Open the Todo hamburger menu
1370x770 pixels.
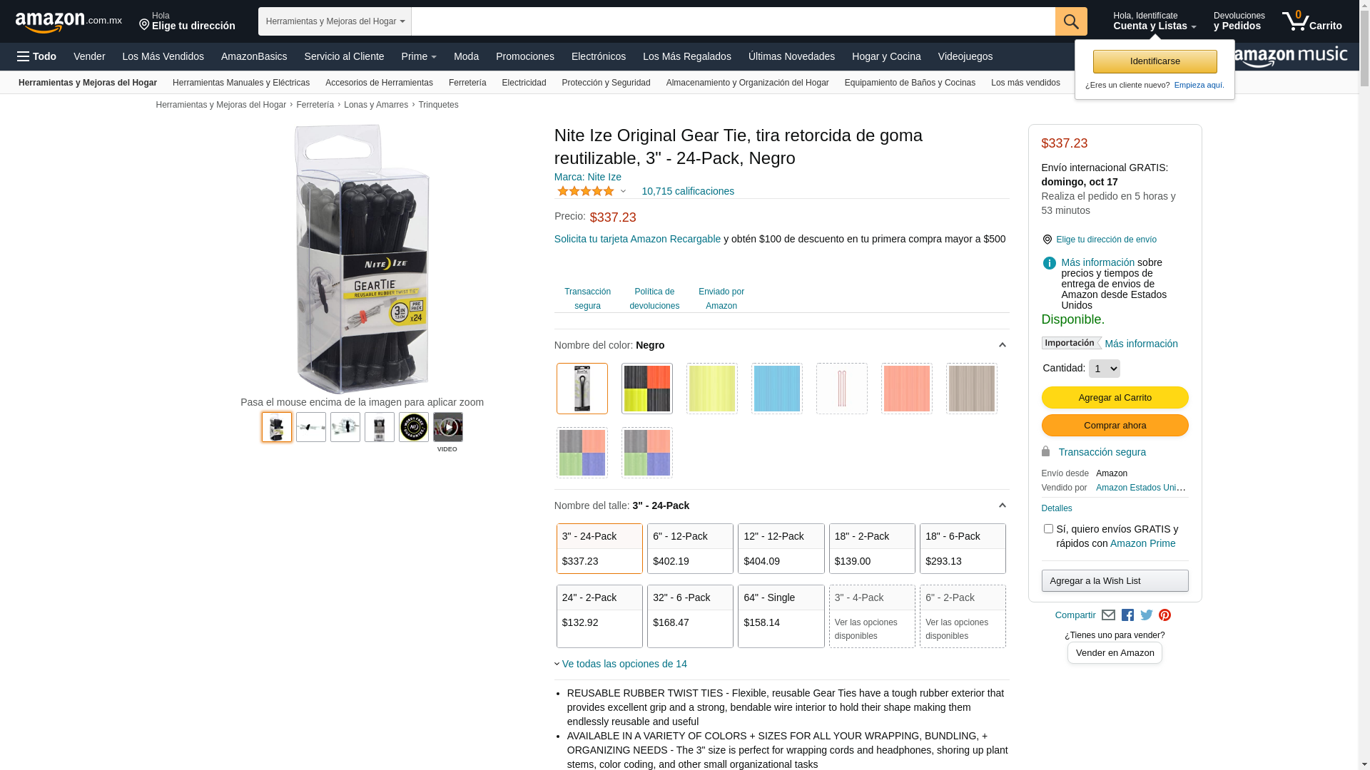[36, 56]
